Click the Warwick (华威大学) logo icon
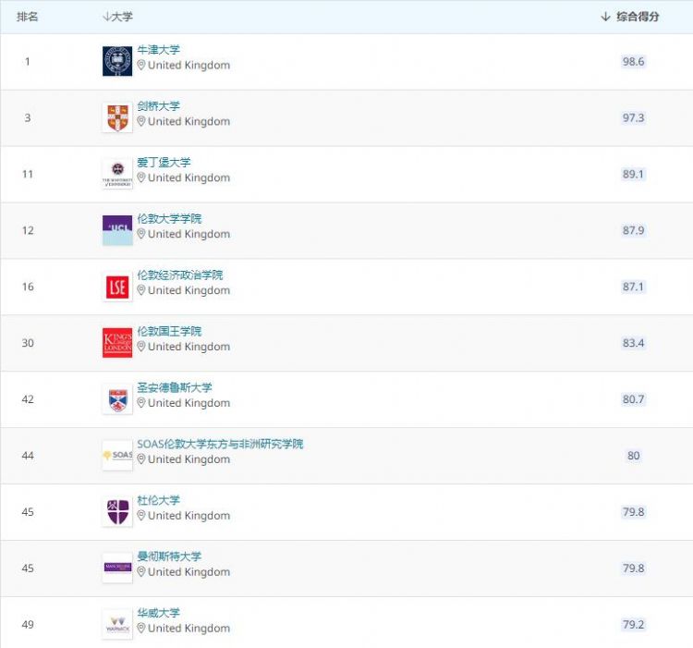 (117, 624)
